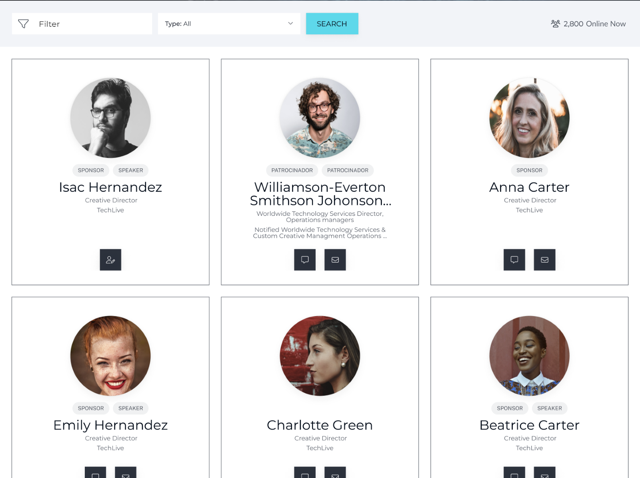The height and width of the screenshot is (478, 640).
Task: Click Beatrice Carter's SPEAKER tag
Action: pyautogui.click(x=550, y=408)
